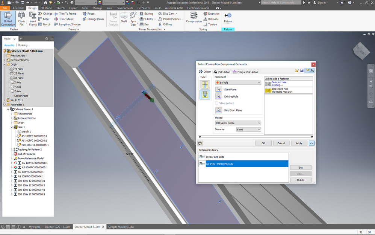Click the Insert Frame tool
375x235 pixels.
click(x=33, y=19)
